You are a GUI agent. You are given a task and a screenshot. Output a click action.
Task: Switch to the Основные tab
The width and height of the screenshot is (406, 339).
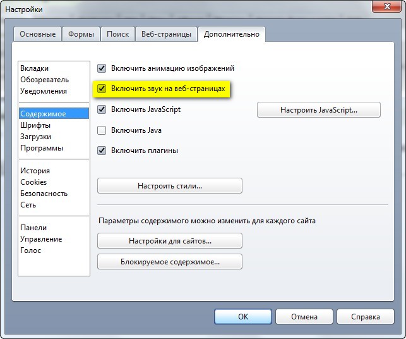[37, 34]
